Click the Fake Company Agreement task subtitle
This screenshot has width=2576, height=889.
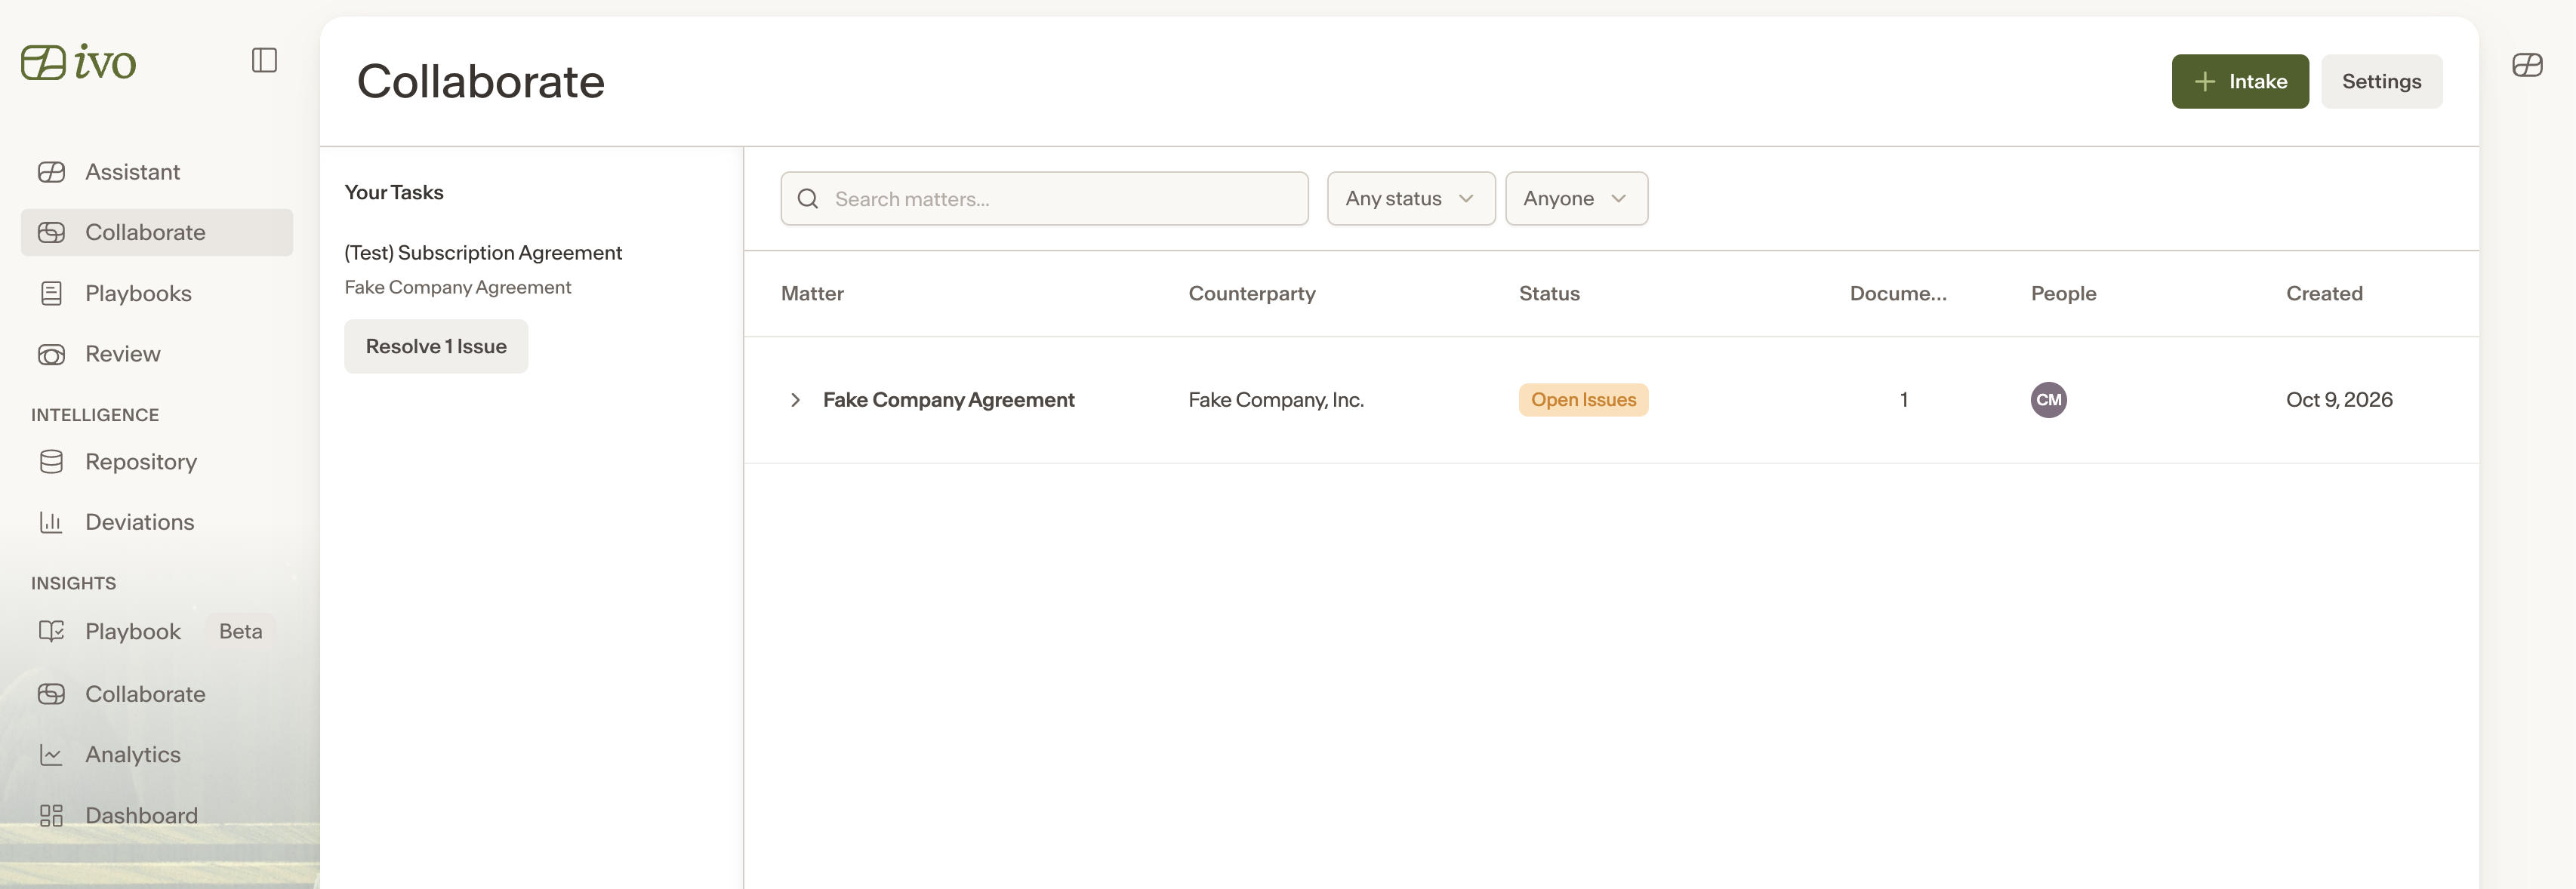[458, 288]
